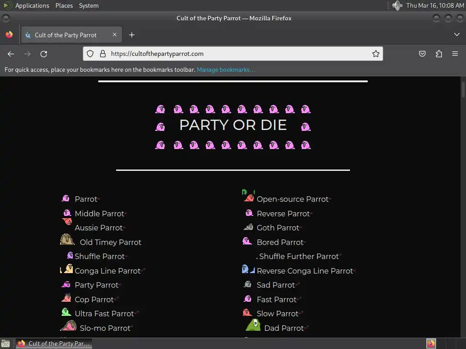Click the Cop Parrot icon

click(x=66, y=298)
